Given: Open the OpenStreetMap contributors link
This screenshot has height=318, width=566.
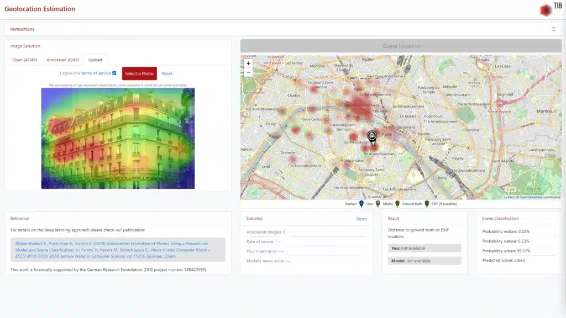Looking at the screenshot, I should pos(540,197).
